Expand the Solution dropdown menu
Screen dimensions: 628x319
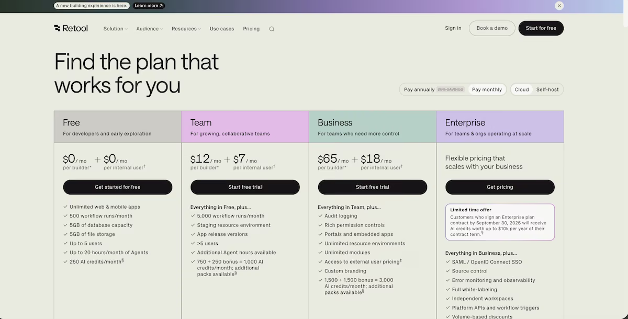pyautogui.click(x=115, y=29)
